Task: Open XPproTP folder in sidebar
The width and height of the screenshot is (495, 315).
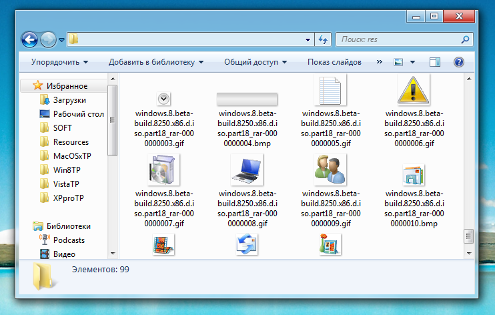Action: [69, 198]
